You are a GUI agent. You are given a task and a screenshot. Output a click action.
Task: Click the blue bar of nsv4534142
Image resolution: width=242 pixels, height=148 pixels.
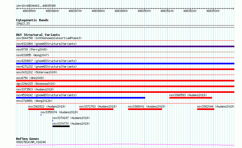click(x=80, y=98)
